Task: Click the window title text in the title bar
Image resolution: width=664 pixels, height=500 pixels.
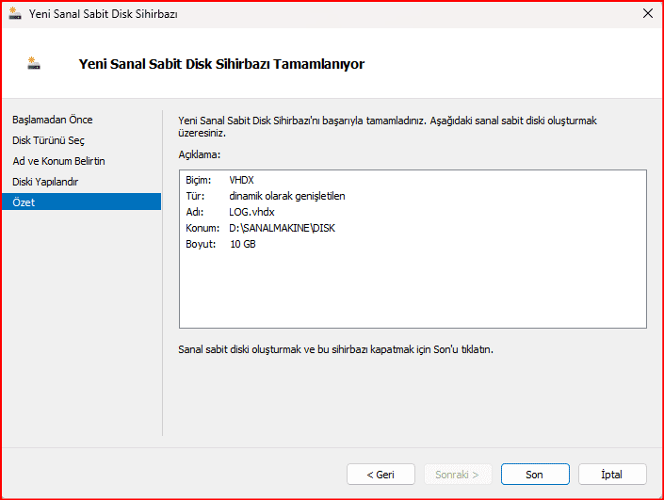Action: [x=103, y=14]
